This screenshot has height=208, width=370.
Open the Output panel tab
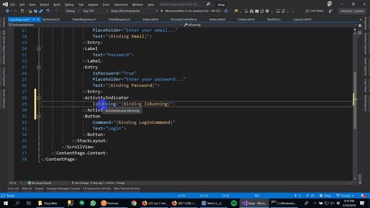(x=39, y=188)
